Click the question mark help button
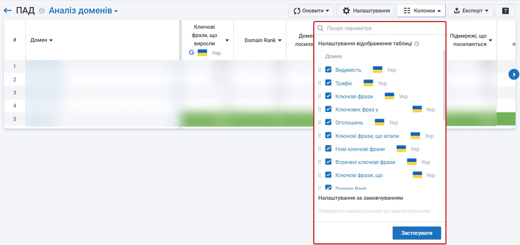The image size is (520, 245). [x=505, y=11]
